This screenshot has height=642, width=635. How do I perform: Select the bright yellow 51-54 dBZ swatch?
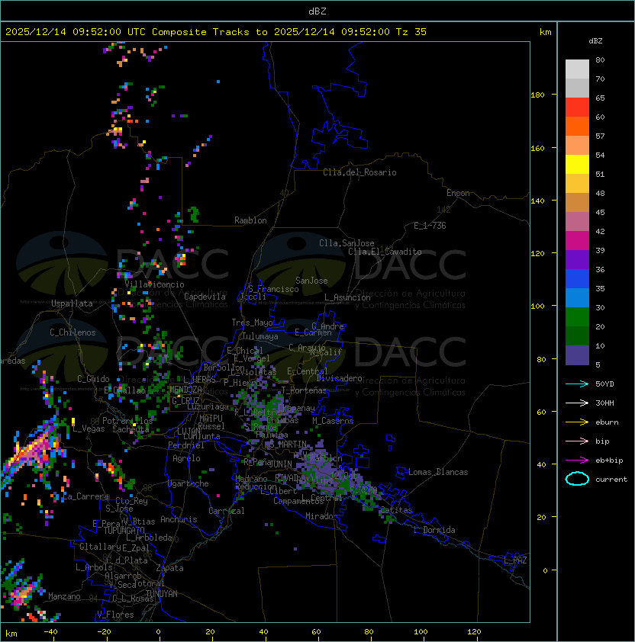pos(577,165)
